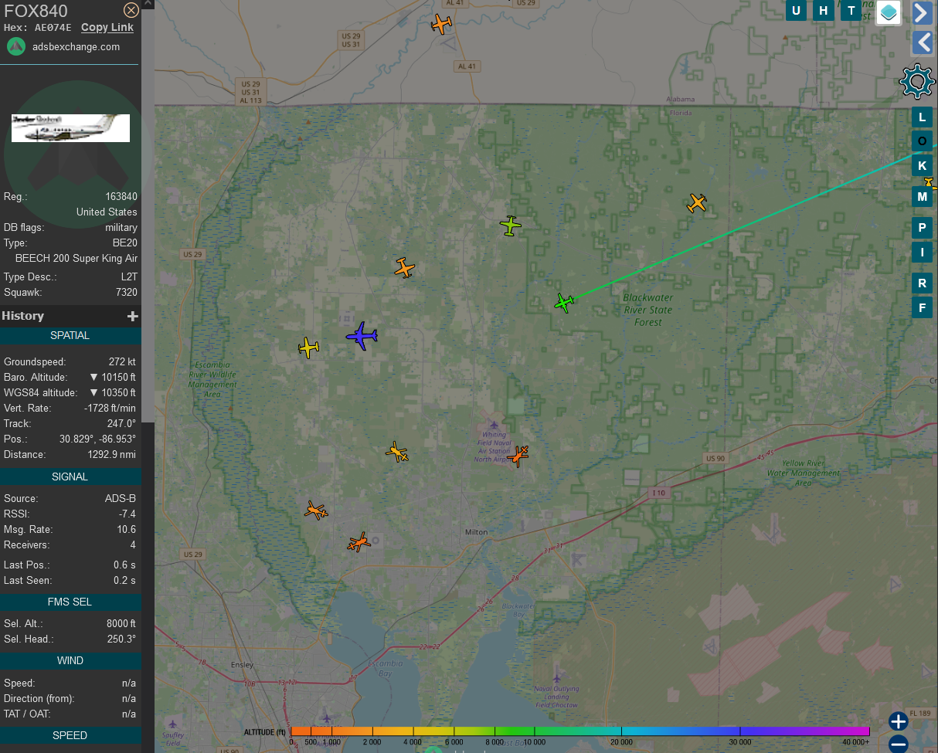The image size is (938, 753).
Task: Click the type code BE20
Action: 125,243
